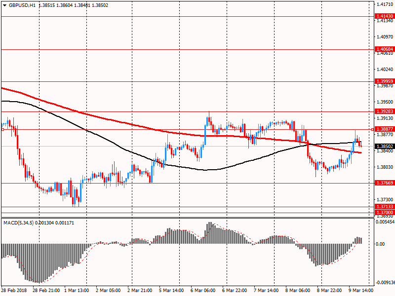Click the open price 1.38515 in header

pyautogui.click(x=47, y=5)
